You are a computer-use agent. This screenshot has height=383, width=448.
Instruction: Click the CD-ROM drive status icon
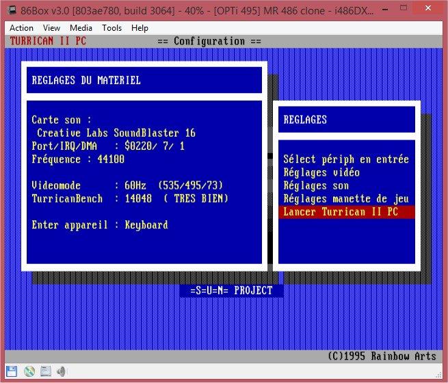[x=29, y=371]
